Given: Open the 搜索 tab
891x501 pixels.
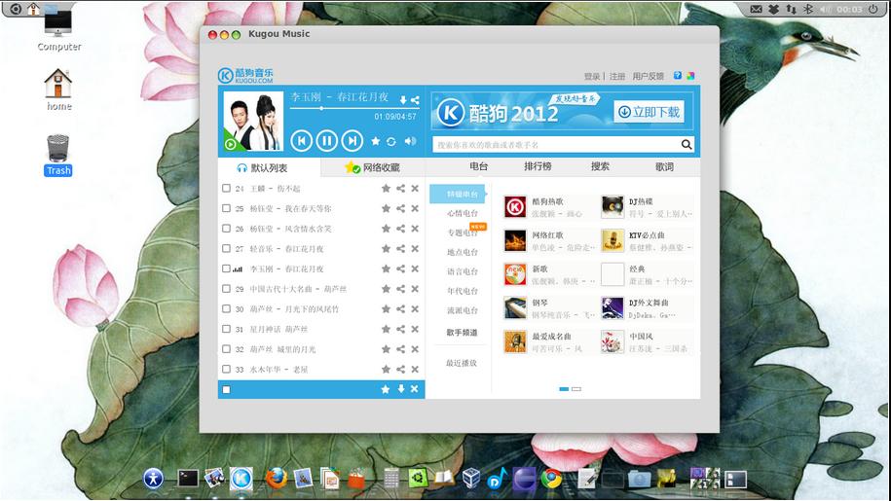Looking at the screenshot, I should 600,166.
